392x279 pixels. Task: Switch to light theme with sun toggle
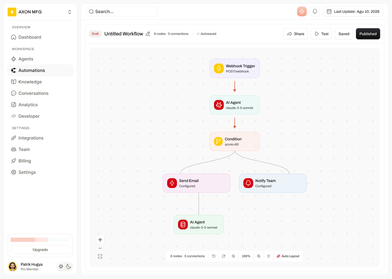coord(61,266)
